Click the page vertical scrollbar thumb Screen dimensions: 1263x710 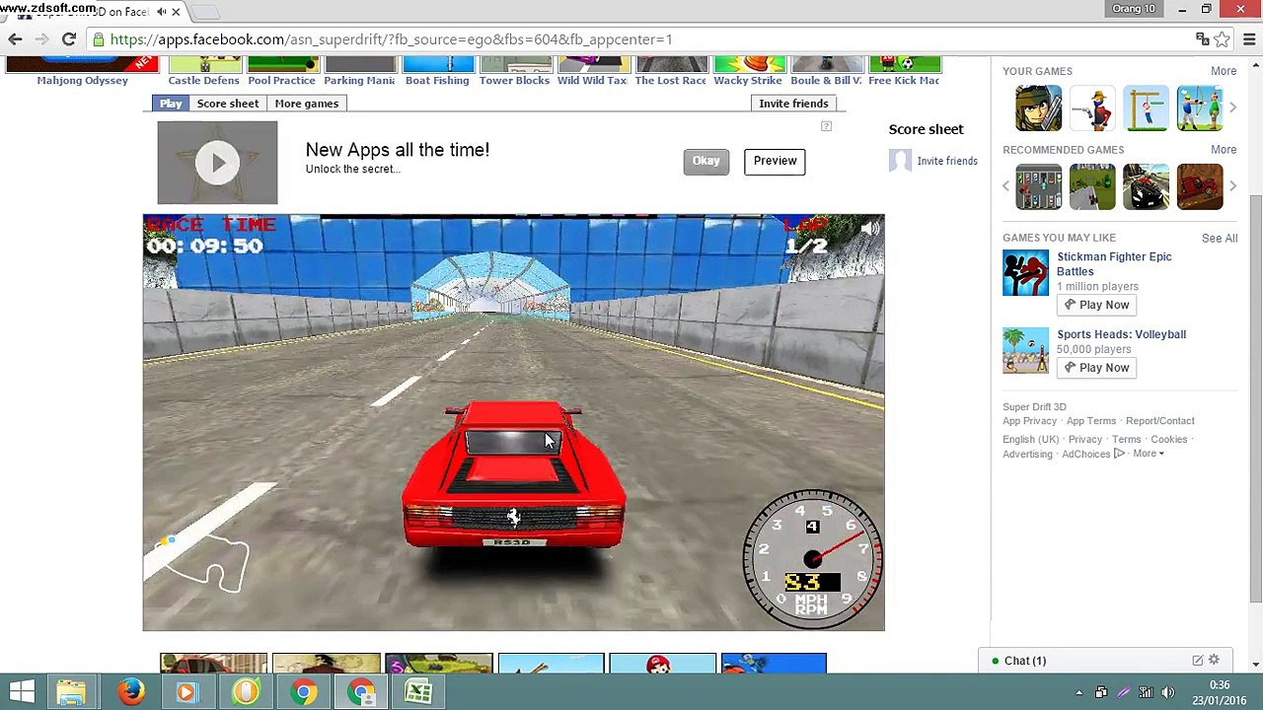pyautogui.click(x=1255, y=397)
